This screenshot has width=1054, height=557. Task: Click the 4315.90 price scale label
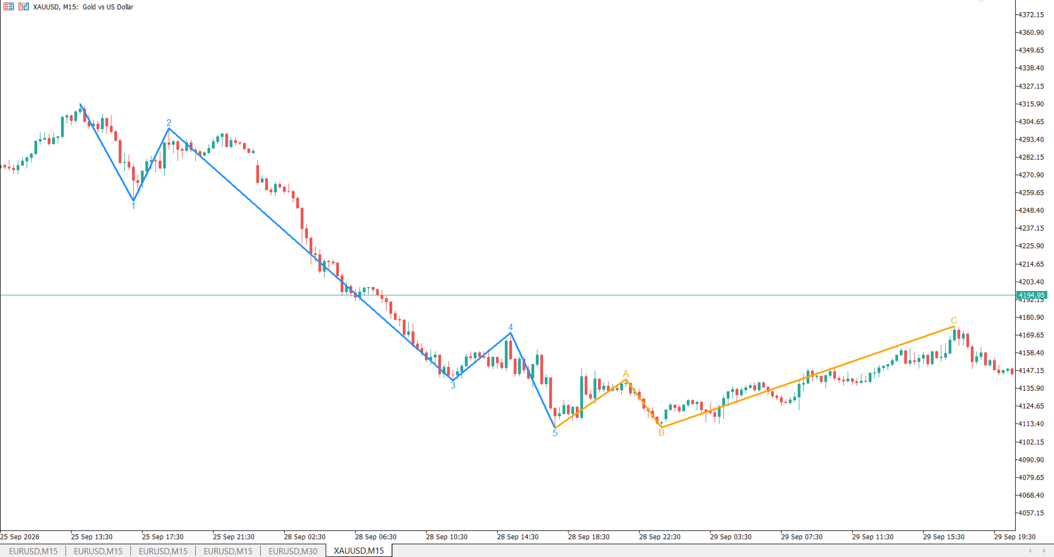click(x=1031, y=104)
